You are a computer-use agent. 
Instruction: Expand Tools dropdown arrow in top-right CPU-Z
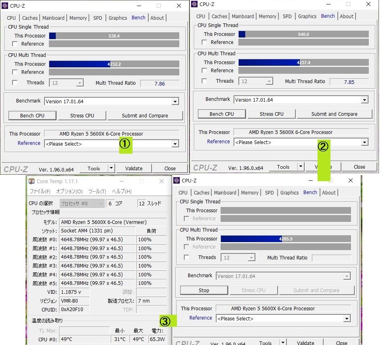(x=301, y=167)
